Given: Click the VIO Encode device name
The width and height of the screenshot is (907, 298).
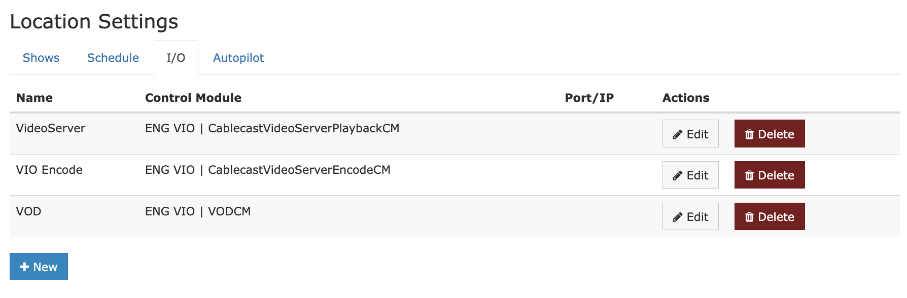Looking at the screenshot, I should pyautogui.click(x=49, y=170).
